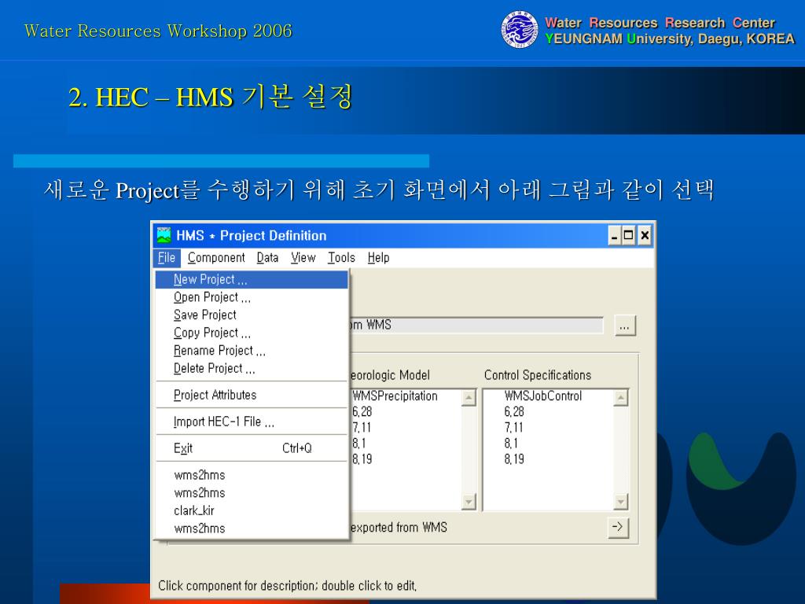Select Copy Project... menu entry
Viewport: 805px width, 604px height.
[252, 333]
